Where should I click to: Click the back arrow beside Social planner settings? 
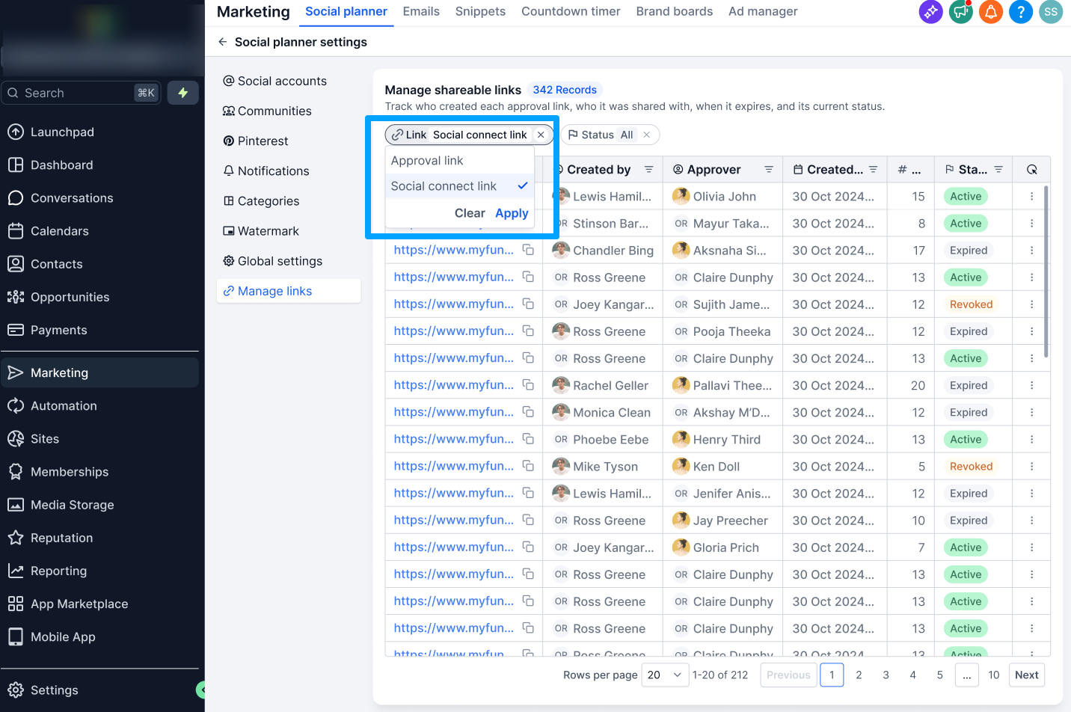[x=222, y=42]
